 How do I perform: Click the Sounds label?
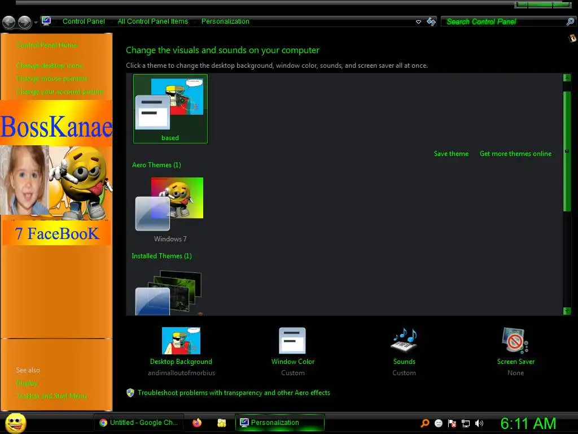(x=404, y=362)
